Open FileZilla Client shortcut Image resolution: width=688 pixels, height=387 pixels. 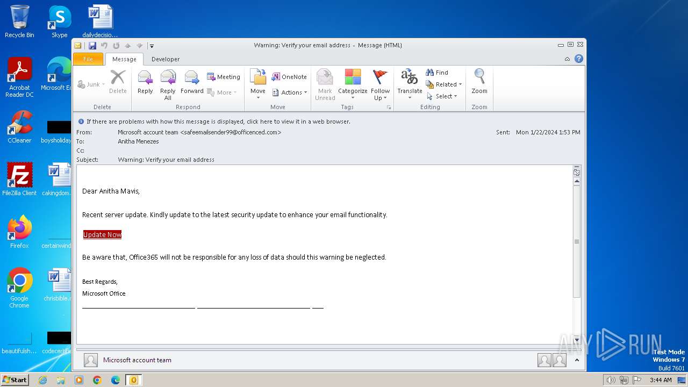click(x=19, y=179)
